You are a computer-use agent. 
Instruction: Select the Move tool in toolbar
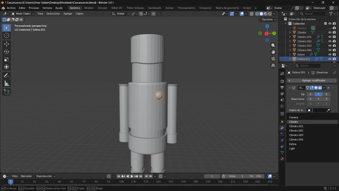point(7,44)
